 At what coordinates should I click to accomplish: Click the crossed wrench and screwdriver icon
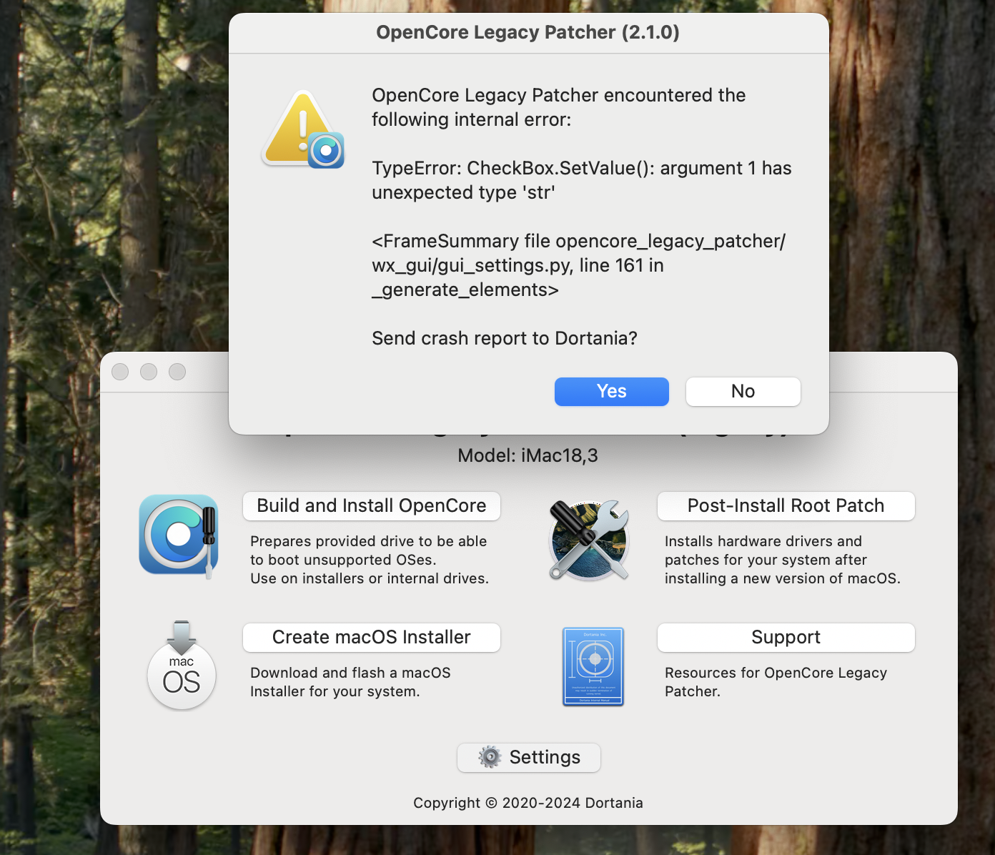[590, 540]
